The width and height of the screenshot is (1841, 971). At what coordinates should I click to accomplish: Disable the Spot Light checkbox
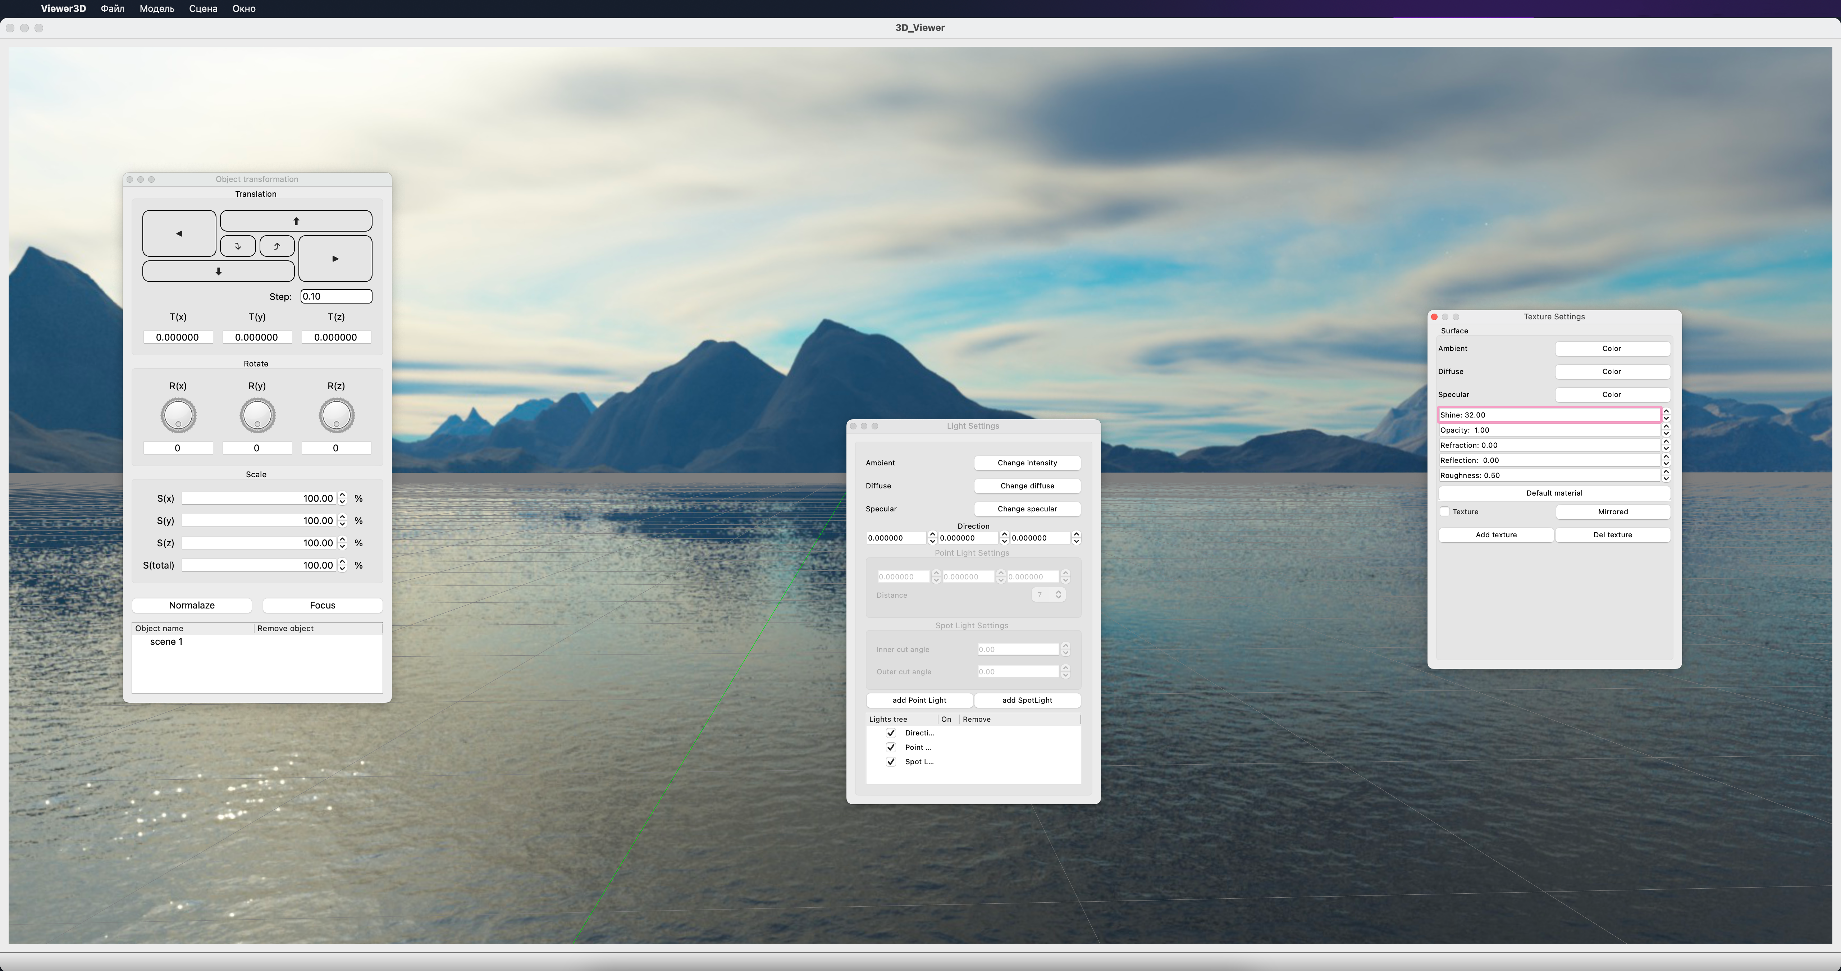click(x=891, y=761)
